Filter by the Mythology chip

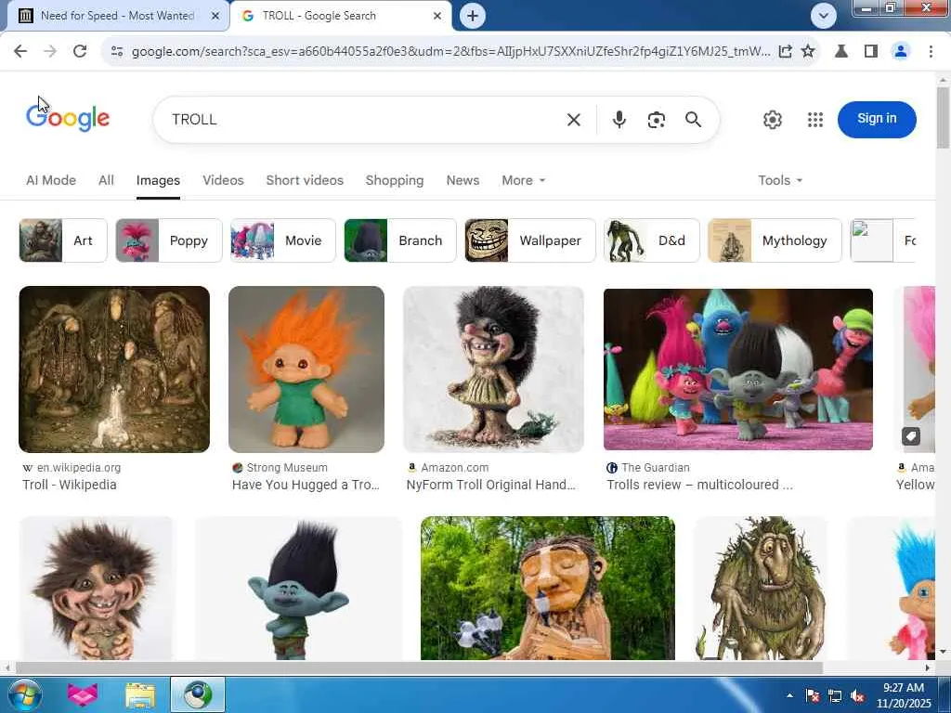tap(775, 240)
